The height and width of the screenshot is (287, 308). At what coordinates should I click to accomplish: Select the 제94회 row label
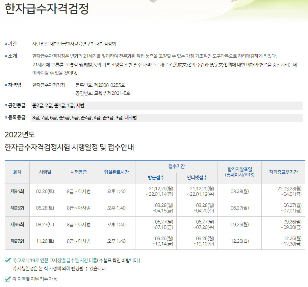click(17, 191)
